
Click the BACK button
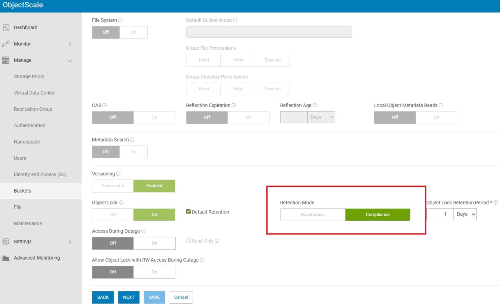pyautogui.click(x=103, y=297)
